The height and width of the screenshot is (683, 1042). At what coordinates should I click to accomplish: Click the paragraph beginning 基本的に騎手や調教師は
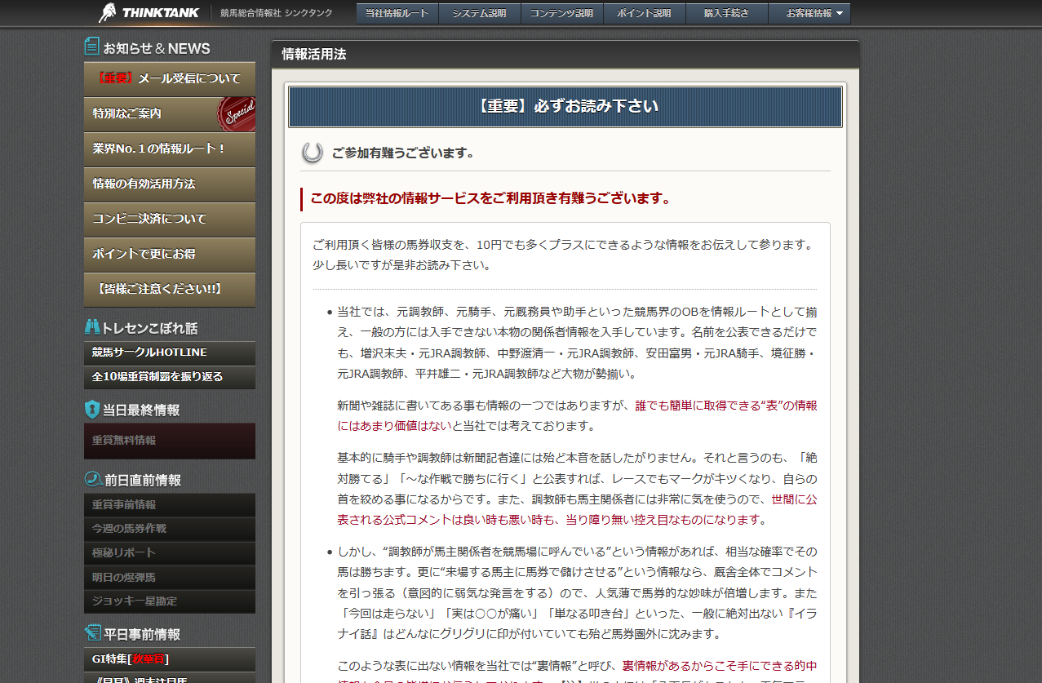577,489
